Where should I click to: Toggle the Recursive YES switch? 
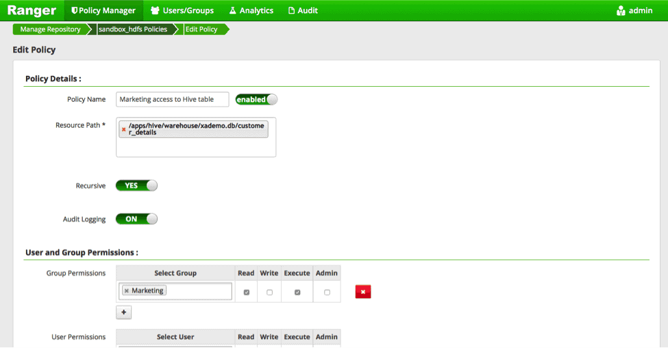[136, 186]
